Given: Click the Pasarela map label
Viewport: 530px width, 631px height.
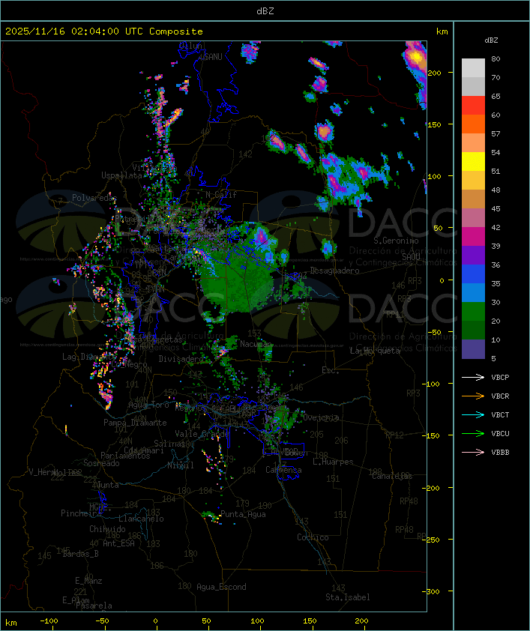Looking at the screenshot, I should click(94, 606).
